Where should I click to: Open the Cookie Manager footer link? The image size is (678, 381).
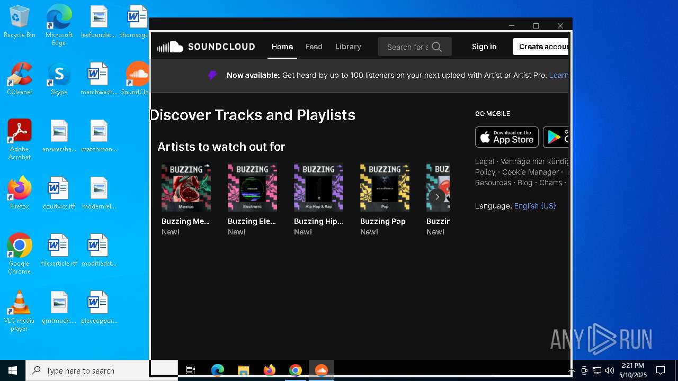pyautogui.click(x=530, y=172)
